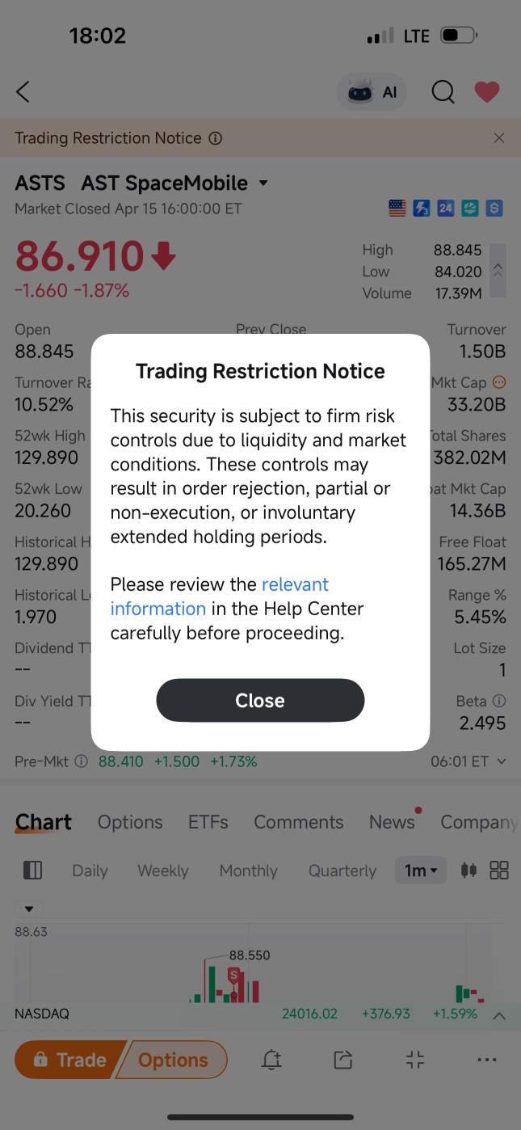
Task: Close the Trading Restriction Notice dialog
Action: click(260, 700)
